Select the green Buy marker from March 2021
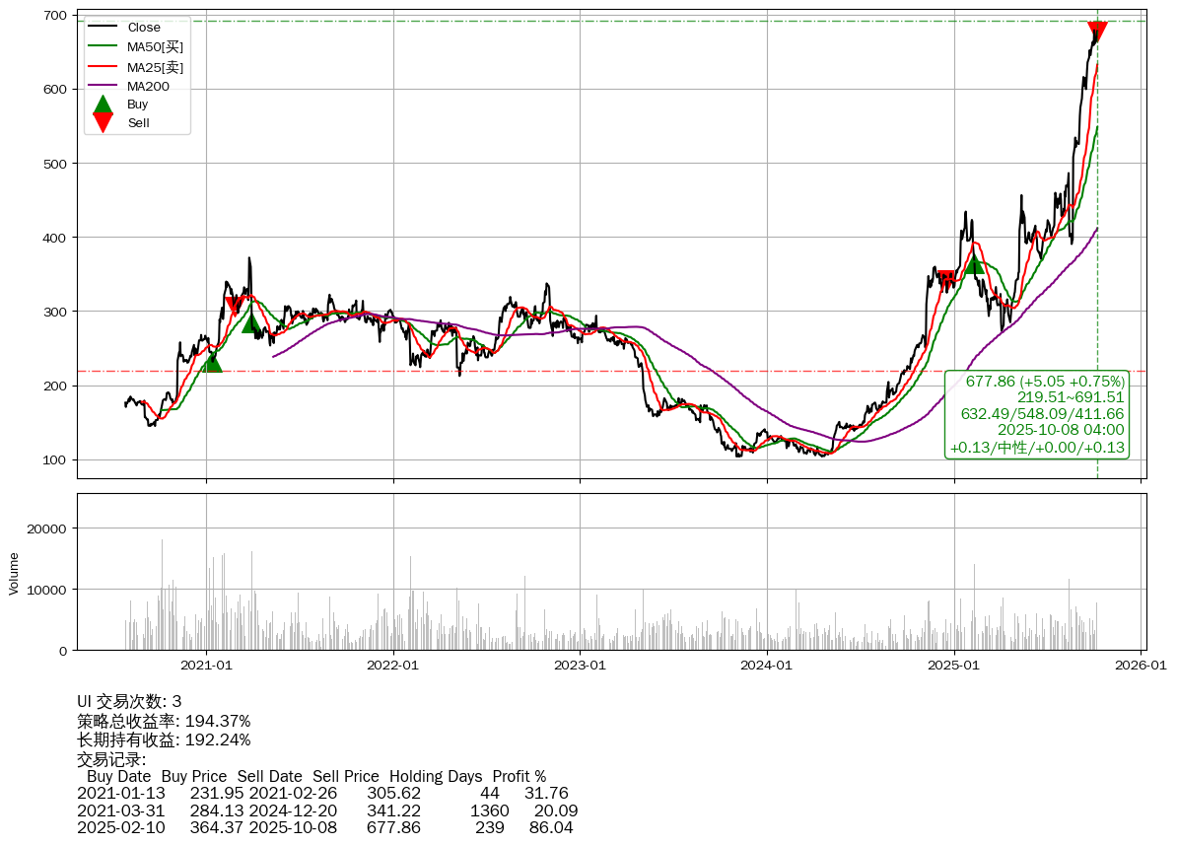The height and width of the screenshot is (845, 1177). click(x=251, y=321)
